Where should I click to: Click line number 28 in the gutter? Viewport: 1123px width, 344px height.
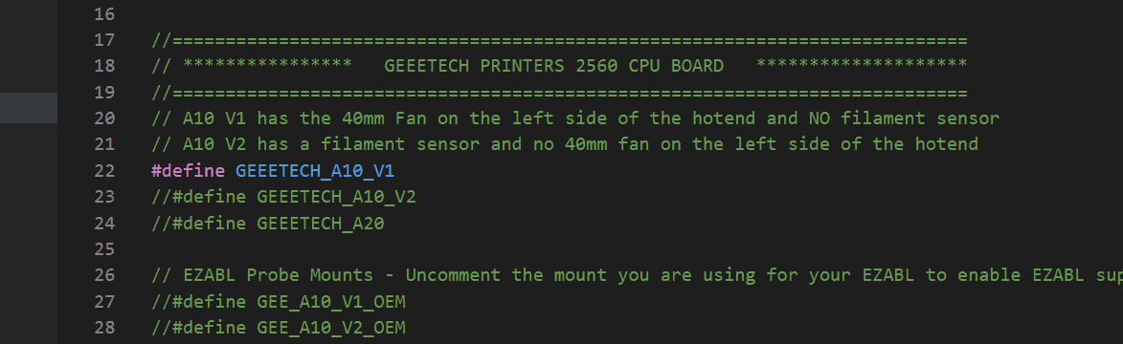(x=103, y=329)
